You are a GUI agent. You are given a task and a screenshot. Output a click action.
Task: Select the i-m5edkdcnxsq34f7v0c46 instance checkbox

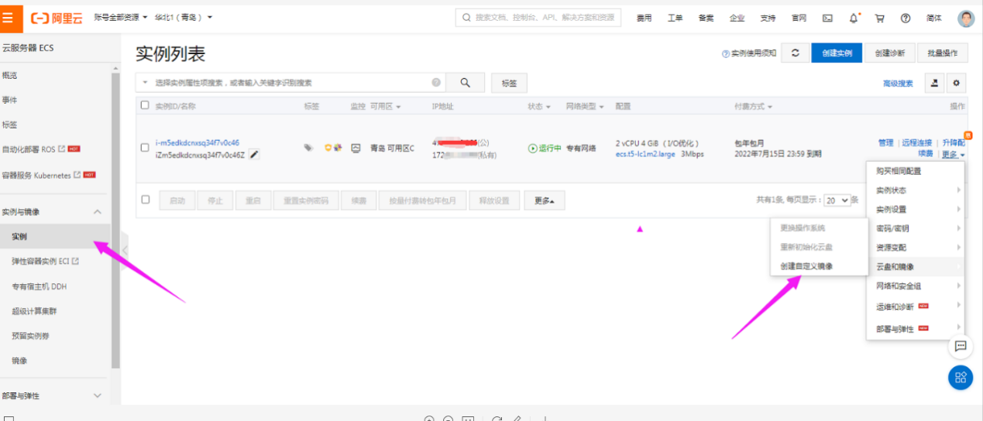[145, 148]
